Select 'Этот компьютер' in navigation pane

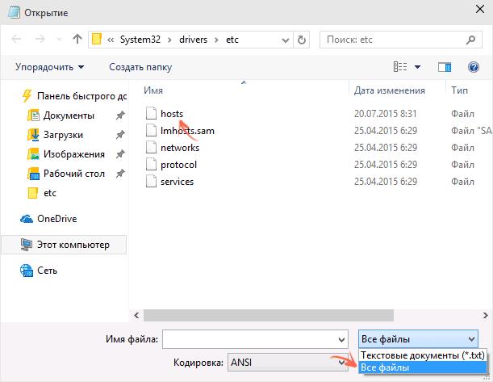pos(73,245)
